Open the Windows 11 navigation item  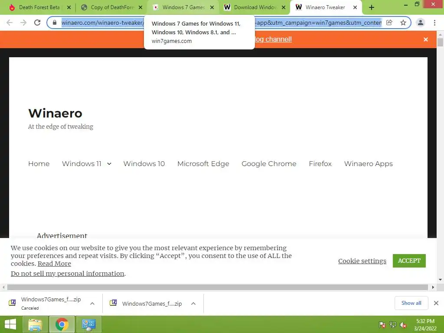click(x=82, y=163)
